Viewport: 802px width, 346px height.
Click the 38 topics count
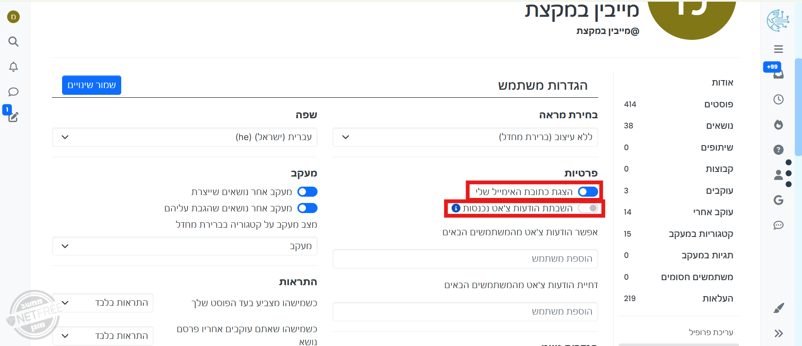click(x=628, y=126)
